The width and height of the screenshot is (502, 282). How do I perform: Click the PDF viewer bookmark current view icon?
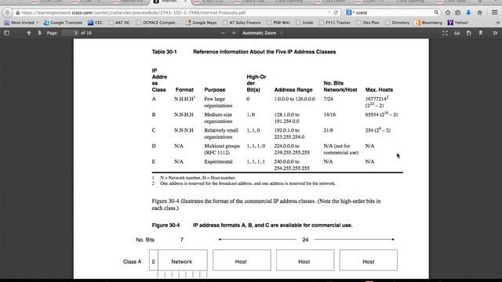point(481,33)
